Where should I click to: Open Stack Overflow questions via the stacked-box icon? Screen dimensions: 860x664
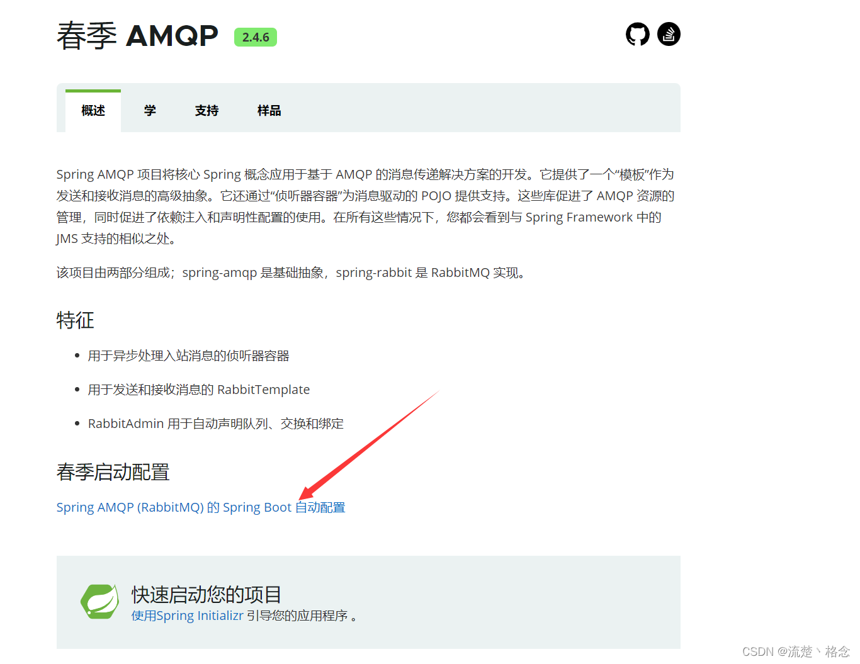(x=669, y=34)
